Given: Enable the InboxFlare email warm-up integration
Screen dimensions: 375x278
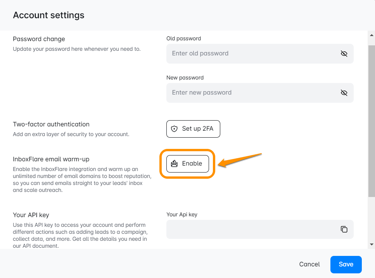Looking at the screenshot, I should tap(188, 164).
